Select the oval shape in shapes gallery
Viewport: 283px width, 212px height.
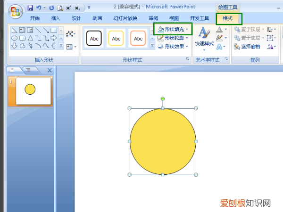point(15,38)
